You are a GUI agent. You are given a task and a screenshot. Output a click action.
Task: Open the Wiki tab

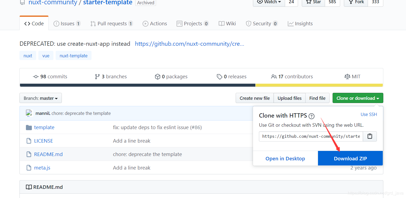point(227,23)
